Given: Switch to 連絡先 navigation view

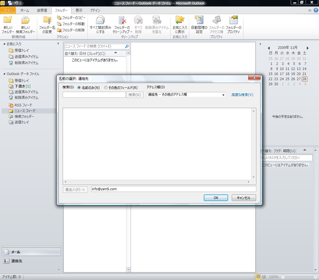Looking at the screenshot, I should pyautogui.click(x=31, y=261).
